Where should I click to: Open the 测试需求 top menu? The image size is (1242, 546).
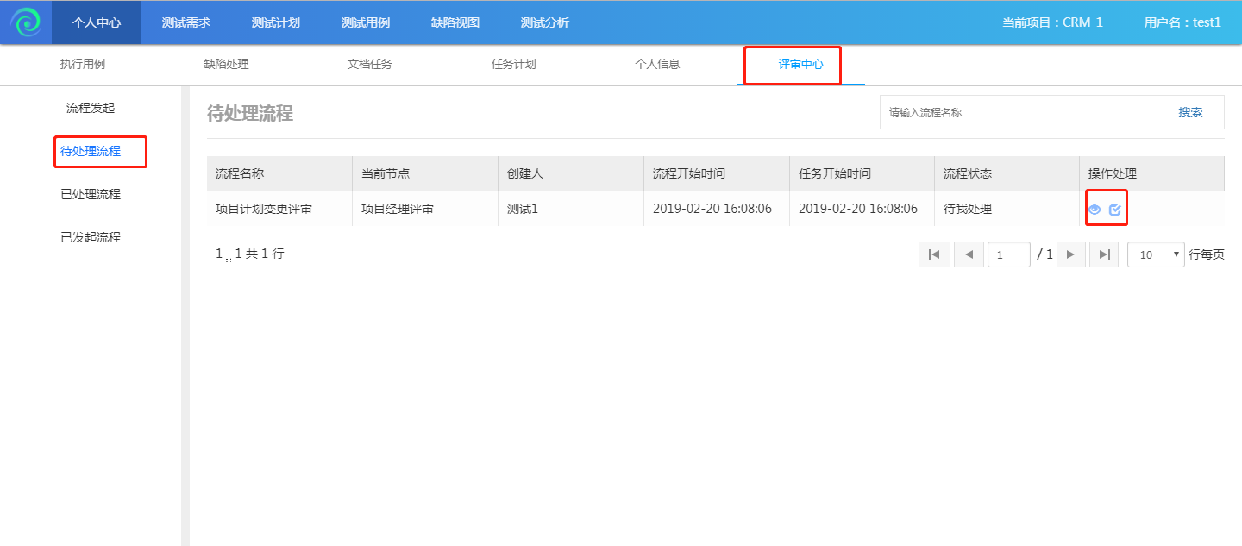click(186, 22)
